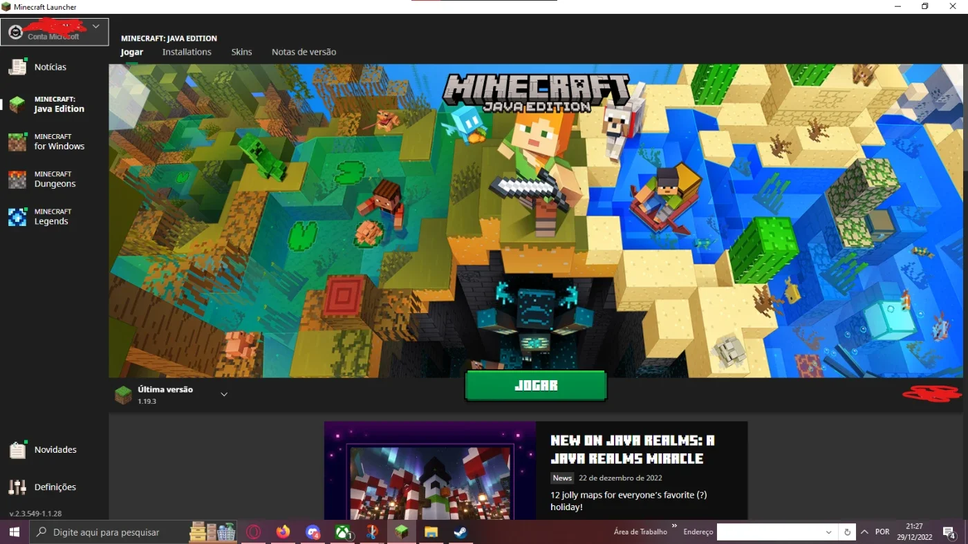The width and height of the screenshot is (968, 544).
Task: Open the notification center icon
Action: tap(949, 532)
